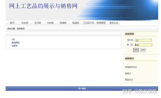Go to the 陶瓷类 category
Image resolution: width=161 pixels, height=98 pixels.
tap(76, 23)
